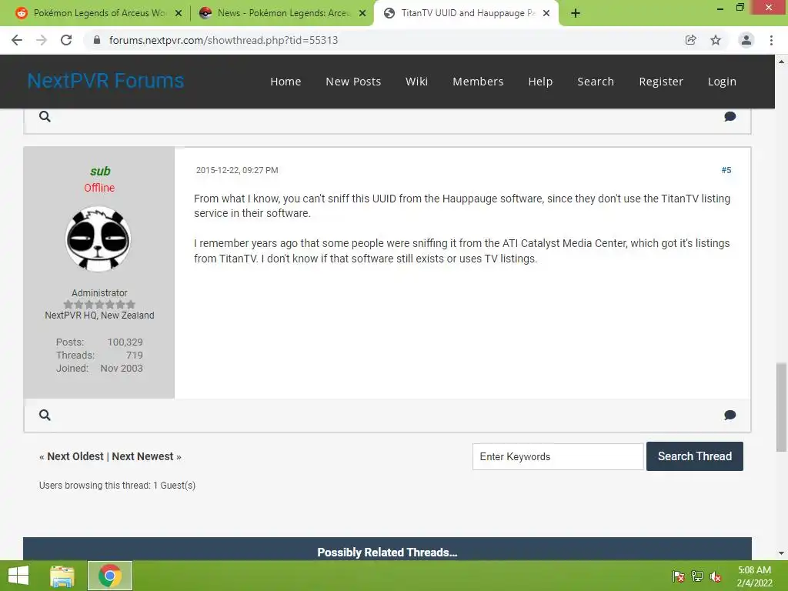788x591 pixels.
Task: Close the News - Pokémon Legends tab
Action: pos(362,13)
